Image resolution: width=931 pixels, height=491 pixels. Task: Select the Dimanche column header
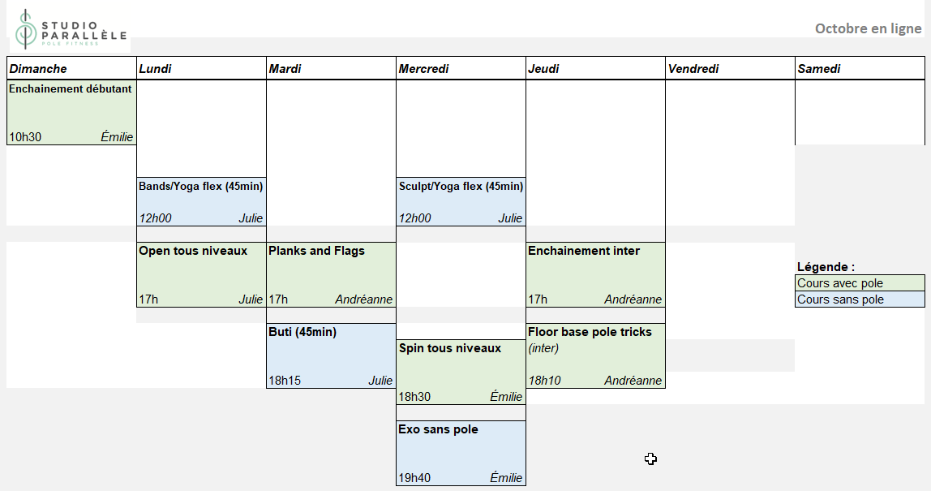pyautogui.click(x=71, y=69)
